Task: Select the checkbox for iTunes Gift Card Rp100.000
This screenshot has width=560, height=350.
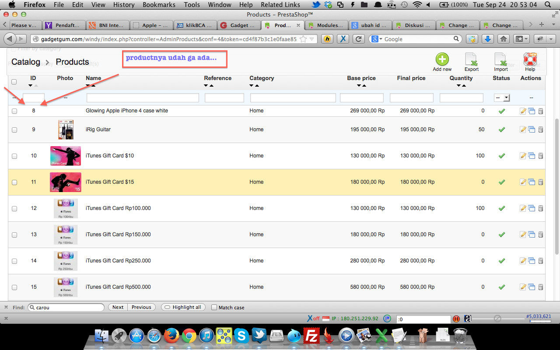Action: click(x=14, y=209)
